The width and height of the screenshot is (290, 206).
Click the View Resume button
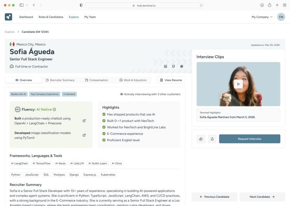click(171, 80)
